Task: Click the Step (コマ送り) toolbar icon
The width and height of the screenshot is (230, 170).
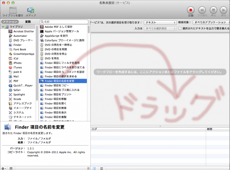Action: 202,10
